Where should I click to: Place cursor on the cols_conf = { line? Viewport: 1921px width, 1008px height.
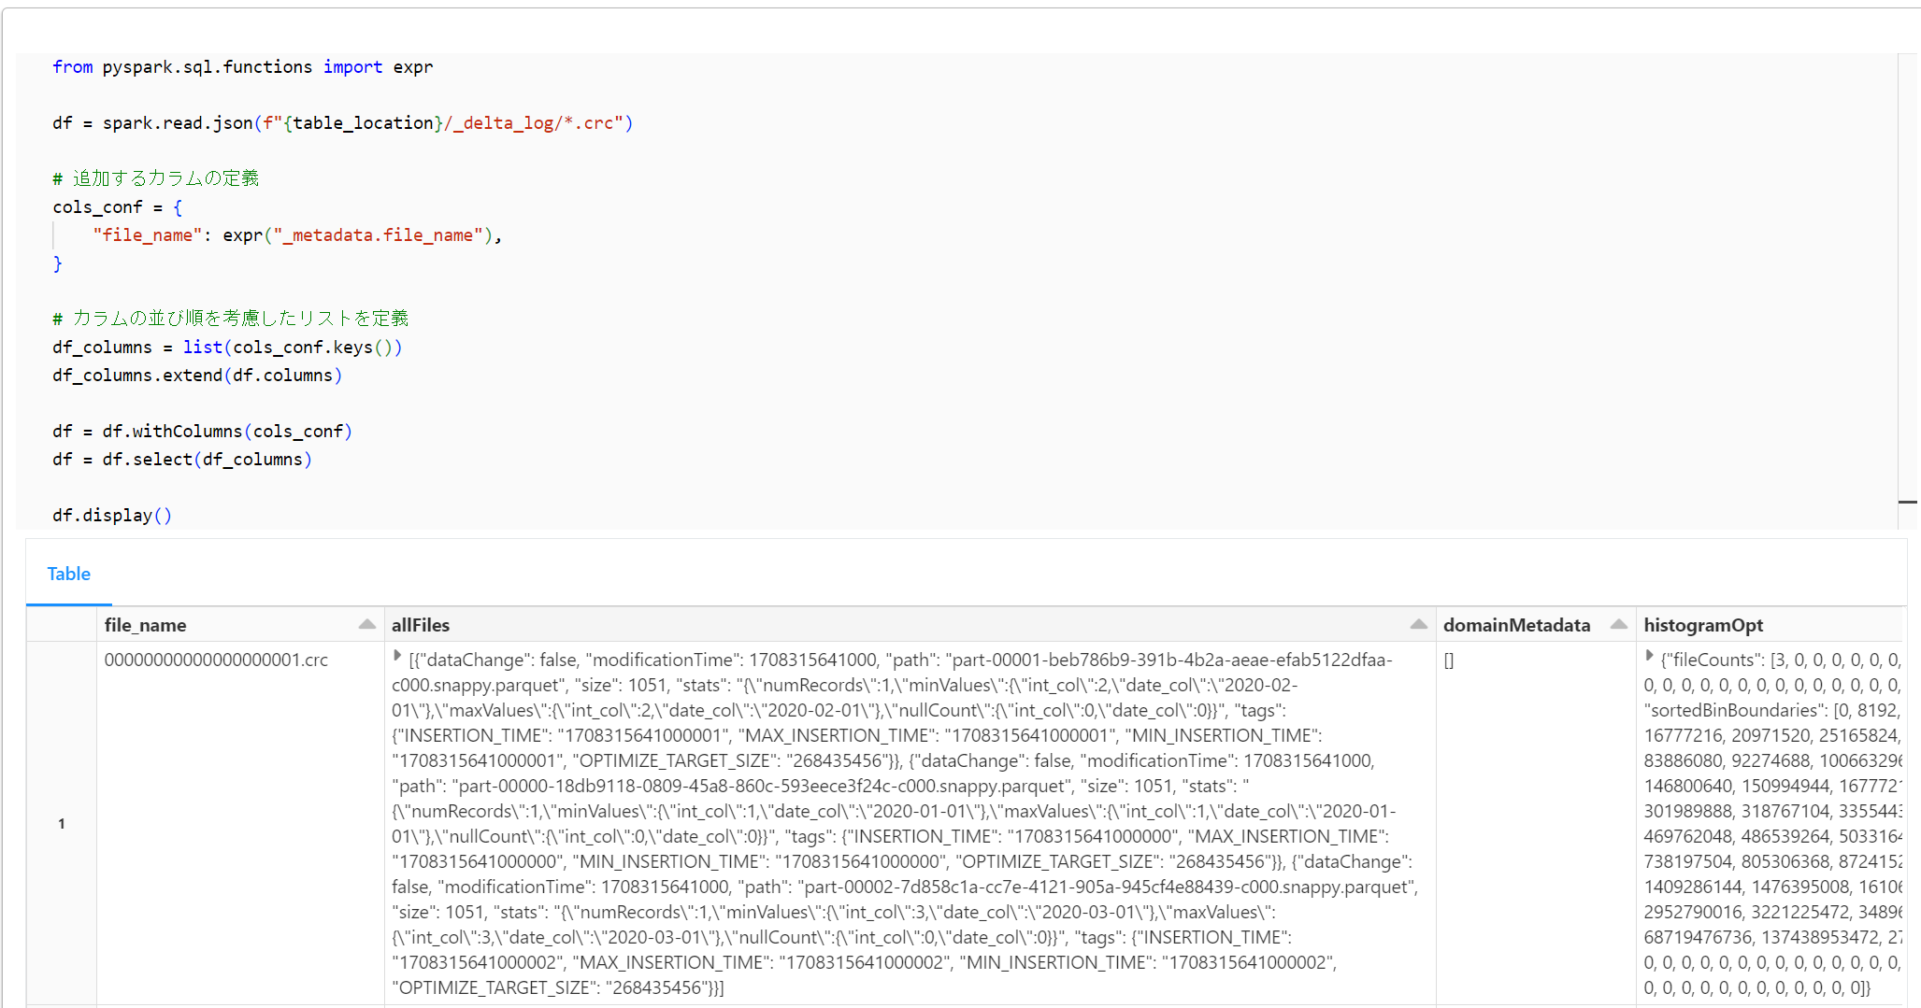click(x=118, y=207)
